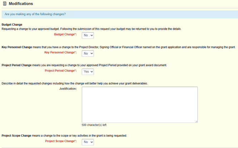Screen dimensions: 238x148
Task: Click the 'Describe in detail the requested changes' instruction
Action: (x=75, y=84)
